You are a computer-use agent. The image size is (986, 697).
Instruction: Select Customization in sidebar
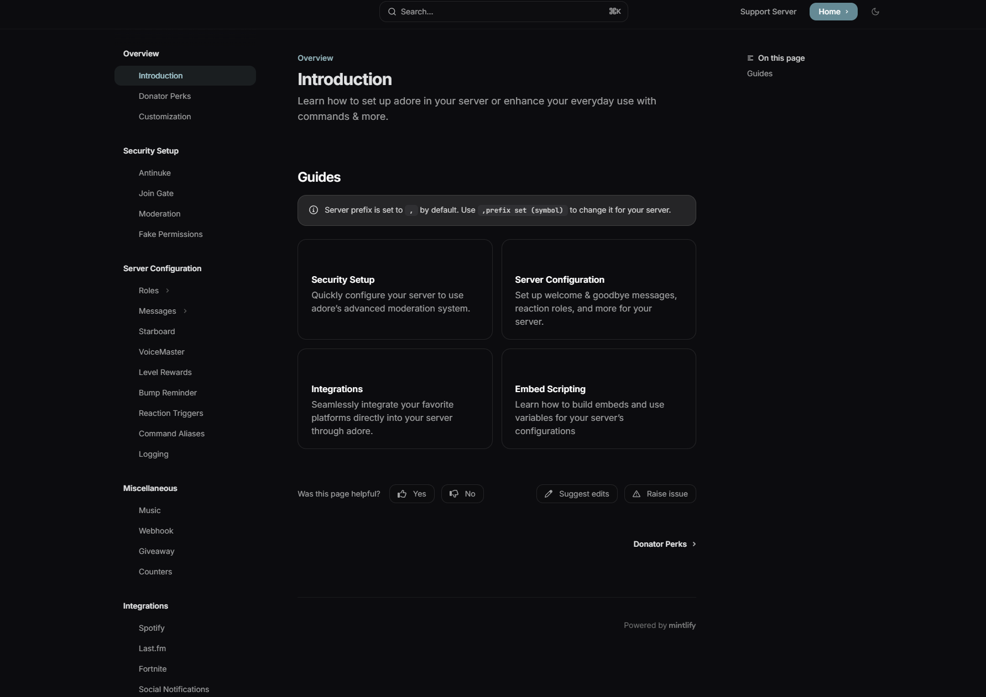coord(185,117)
